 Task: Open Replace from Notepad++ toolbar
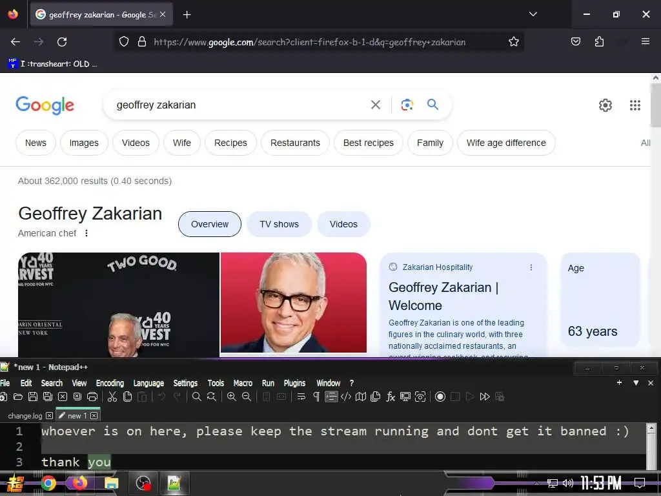pyautogui.click(x=212, y=397)
